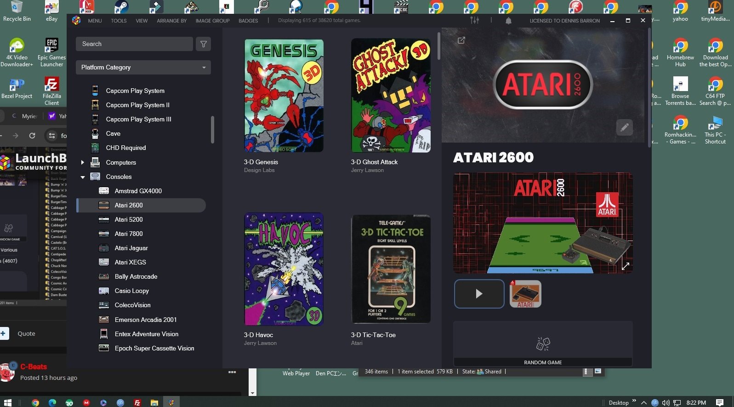Open the VIEW menu
This screenshot has height=407, width=734.
(142, 21)
